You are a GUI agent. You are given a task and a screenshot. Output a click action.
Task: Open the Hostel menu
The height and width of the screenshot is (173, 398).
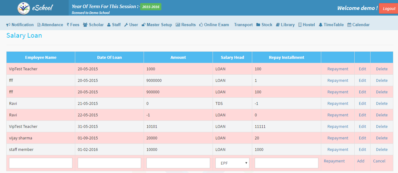(x=307, y=25)
